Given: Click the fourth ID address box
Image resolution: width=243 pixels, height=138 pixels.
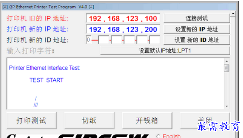Looking at the screenshot, I should click(x=129, y=40).
